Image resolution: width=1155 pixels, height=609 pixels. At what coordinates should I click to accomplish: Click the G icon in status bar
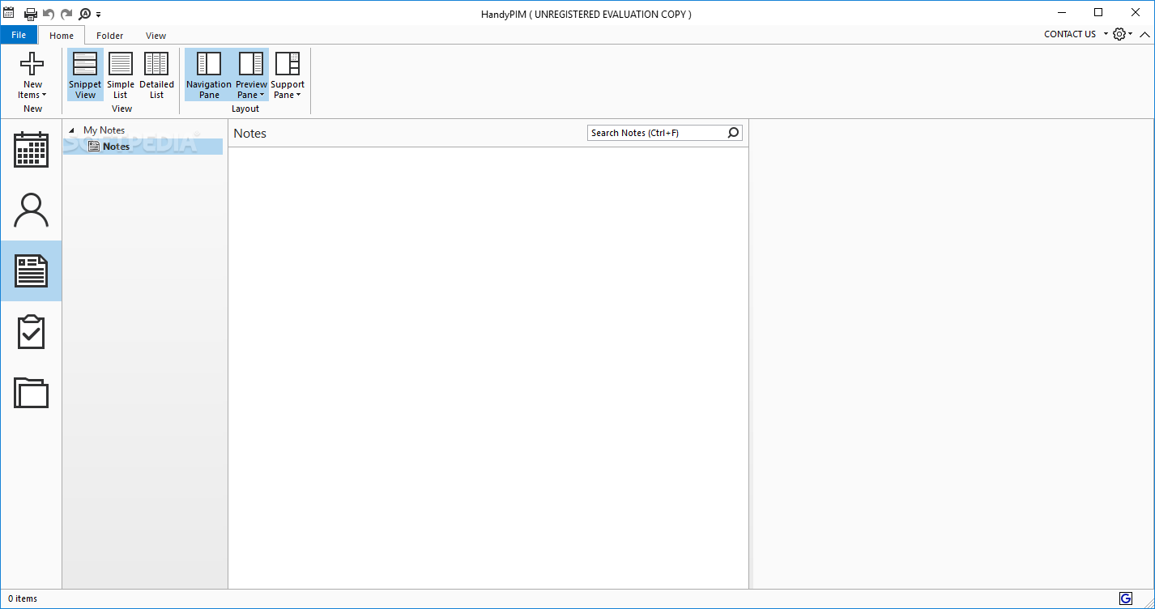pyautogui.click(x=1126, y=598)
